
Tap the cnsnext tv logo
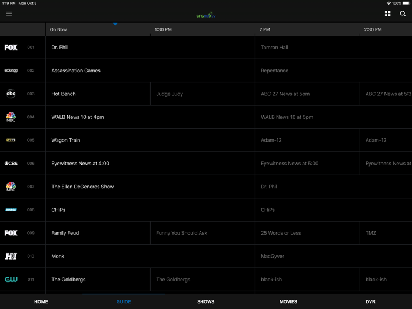[x=206, y=15]
